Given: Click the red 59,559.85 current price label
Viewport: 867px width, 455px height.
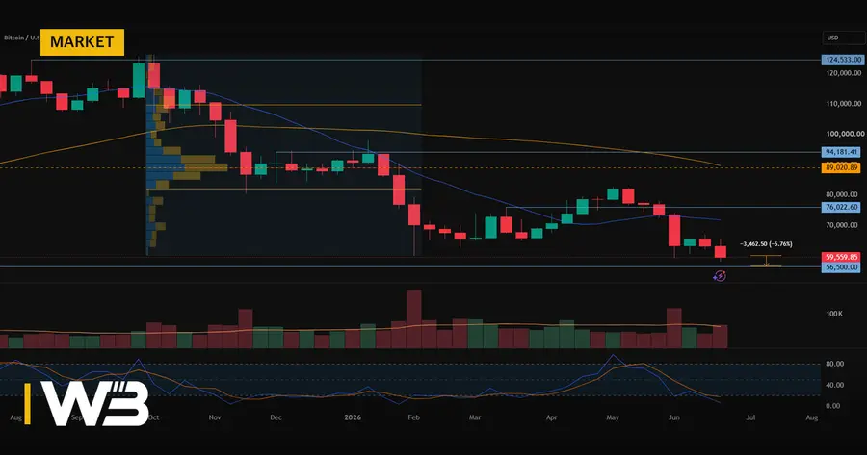Looking at the screenshot, I should tap(841, 257).
